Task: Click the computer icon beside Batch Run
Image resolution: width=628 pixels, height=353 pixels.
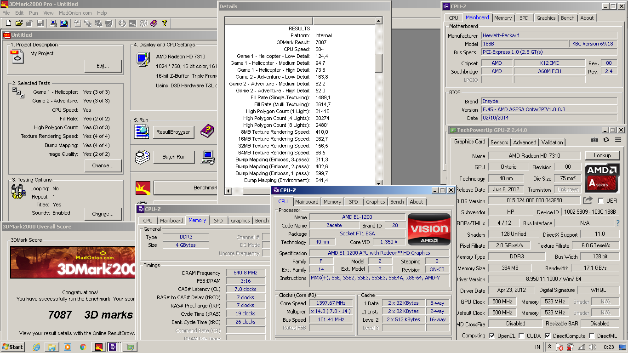Action: [208, 157]
